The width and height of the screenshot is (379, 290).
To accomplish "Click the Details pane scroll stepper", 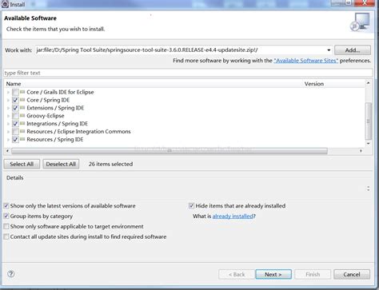I will pos(368,189).
